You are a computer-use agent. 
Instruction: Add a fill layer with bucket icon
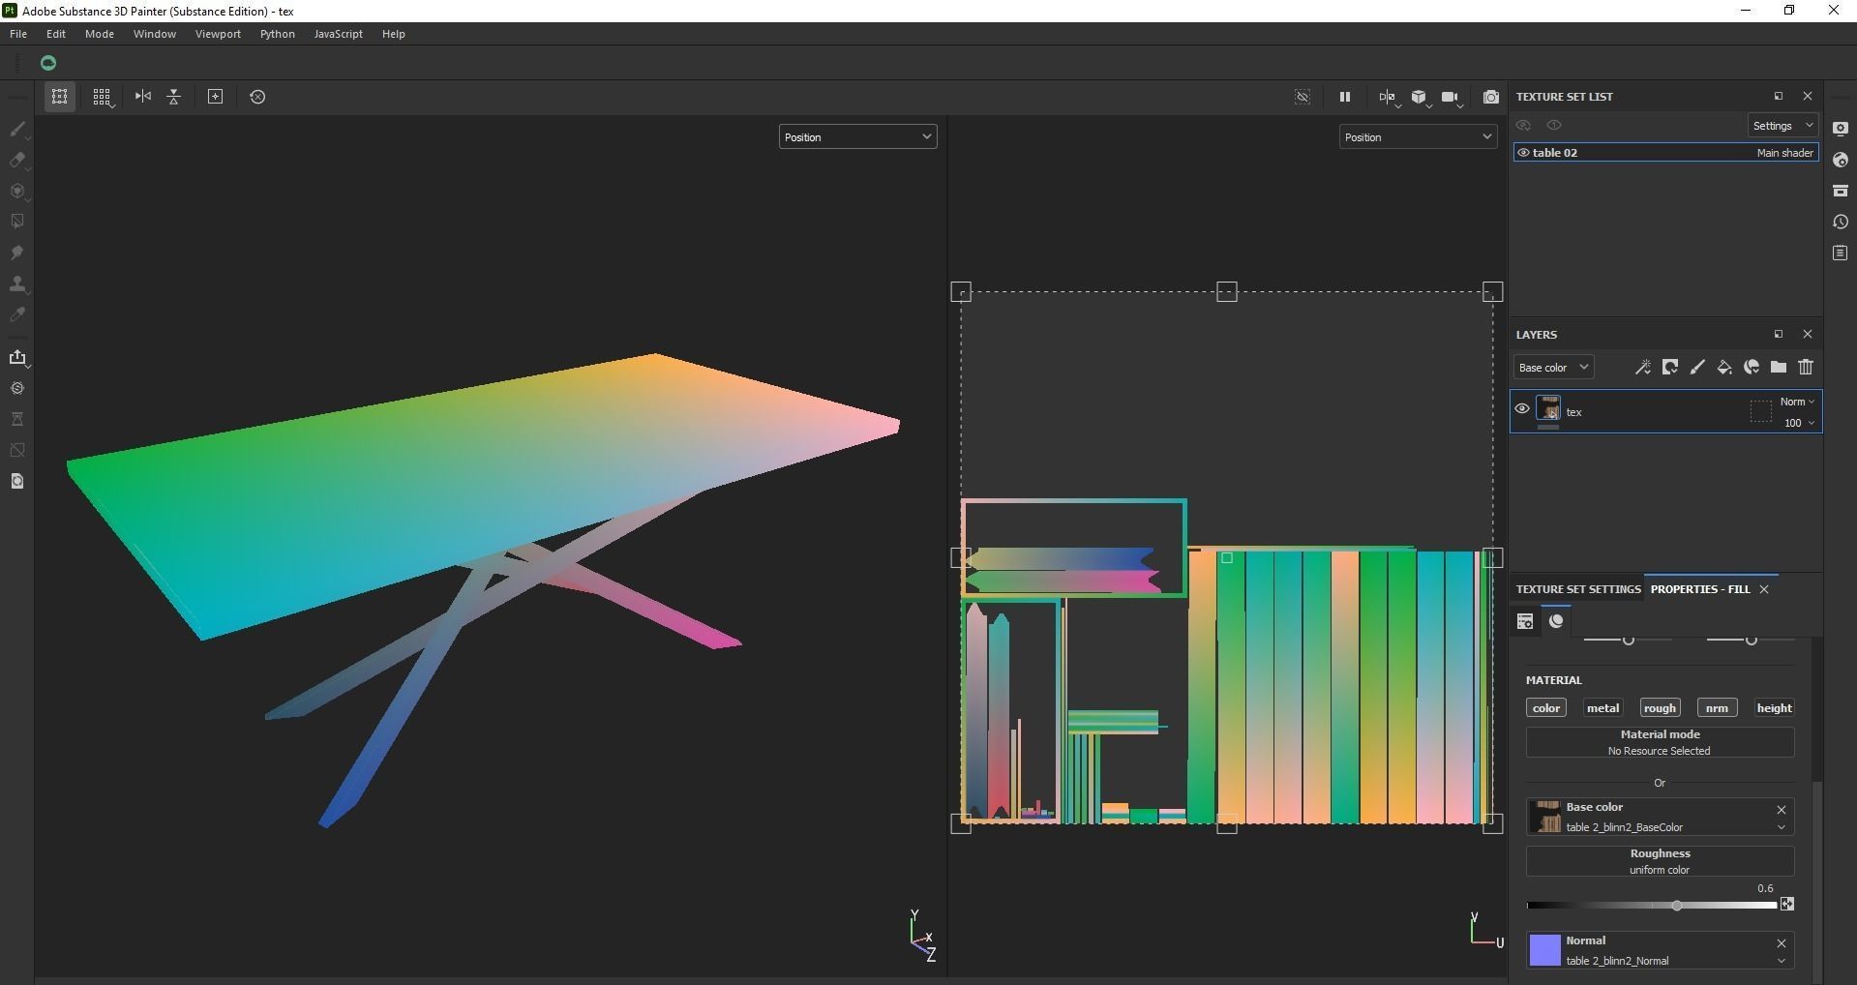click(1724, 368)
